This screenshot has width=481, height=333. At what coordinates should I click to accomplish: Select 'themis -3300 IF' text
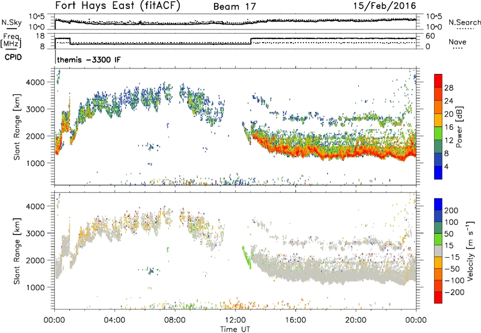point(88,60)
